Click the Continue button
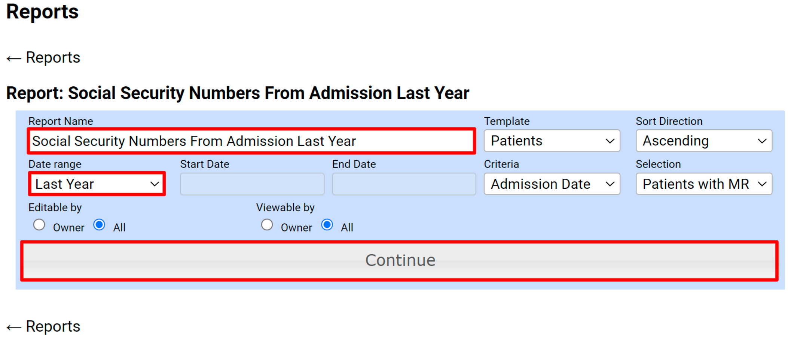788x338 pixels. (x=400, y=260)
